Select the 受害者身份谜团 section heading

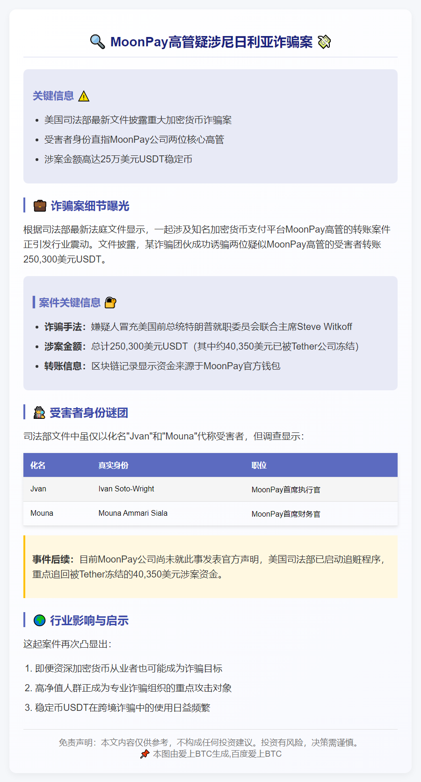[x=89, y=413]
